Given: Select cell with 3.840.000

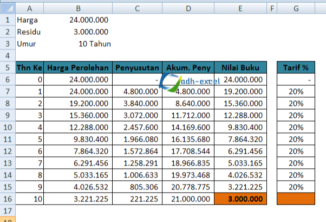Looking at the screenshot, I should [137, 103].
